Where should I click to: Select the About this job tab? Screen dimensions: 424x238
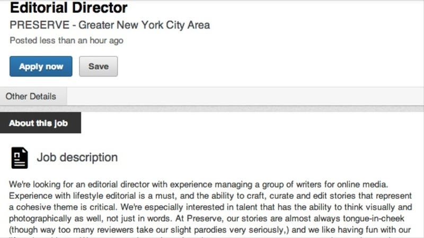click(41, 123)
